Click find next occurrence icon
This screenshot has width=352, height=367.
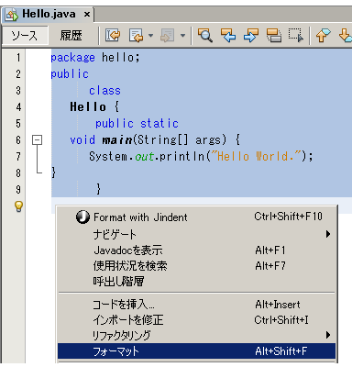(251, 35)
